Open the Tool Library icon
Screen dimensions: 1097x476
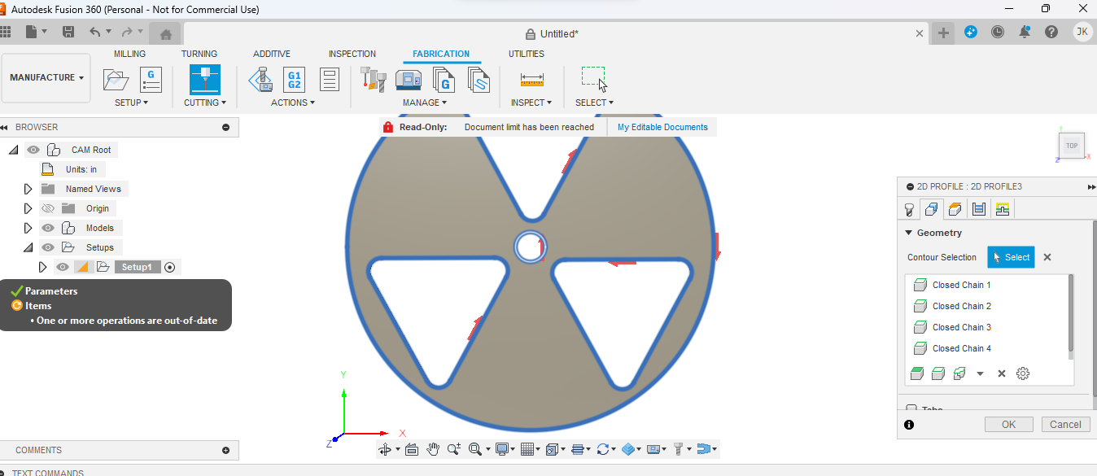tap(373, 80)
